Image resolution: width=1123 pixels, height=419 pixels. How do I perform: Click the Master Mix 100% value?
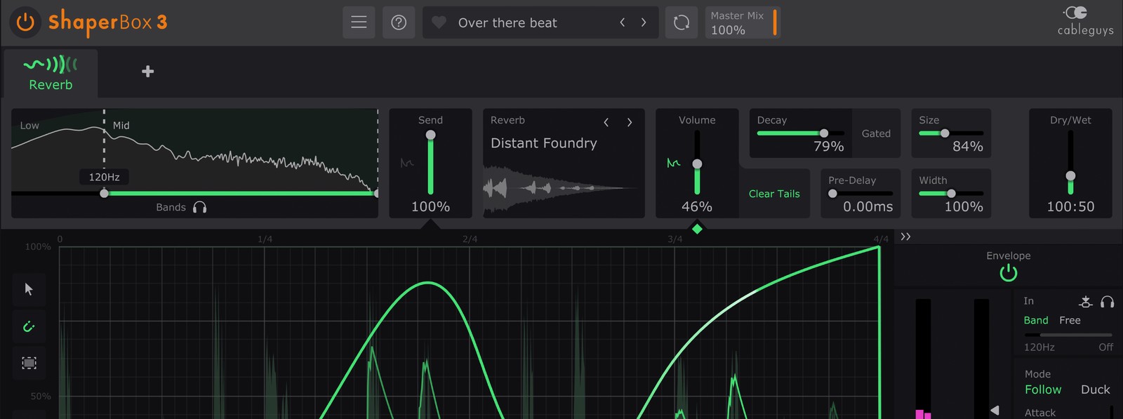(728, 30)
